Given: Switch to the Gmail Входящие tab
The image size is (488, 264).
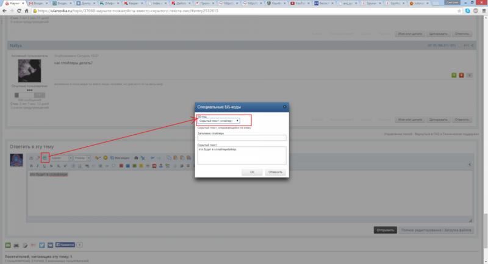Looking at the screenshot, I should [x=38, y=3].
